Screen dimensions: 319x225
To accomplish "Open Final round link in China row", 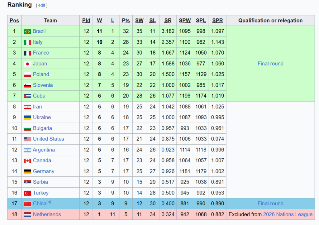I will 270,203.
